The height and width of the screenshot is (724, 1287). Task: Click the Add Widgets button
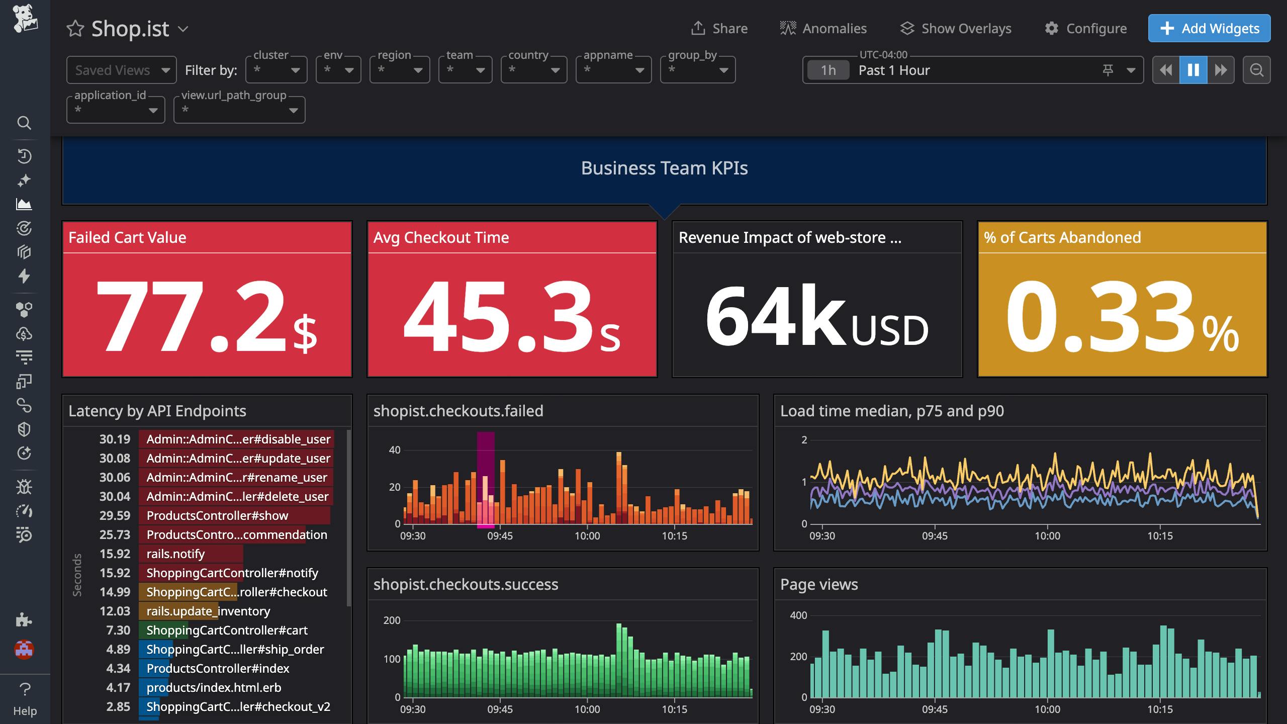(x=1209, y=28)
